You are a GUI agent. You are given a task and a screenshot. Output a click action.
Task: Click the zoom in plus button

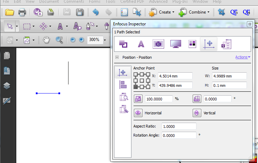click(81, 40)
